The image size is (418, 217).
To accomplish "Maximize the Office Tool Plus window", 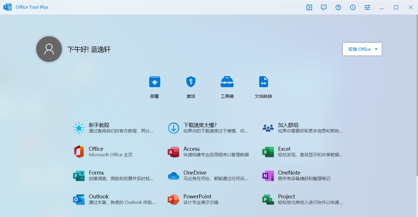I will coord(396,7).
